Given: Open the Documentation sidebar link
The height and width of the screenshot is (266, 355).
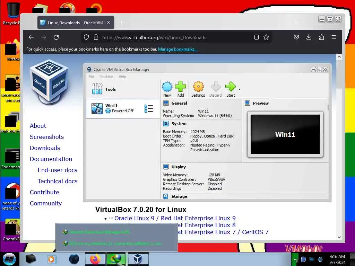Looking at the screenshot, I should pos(51,159).
